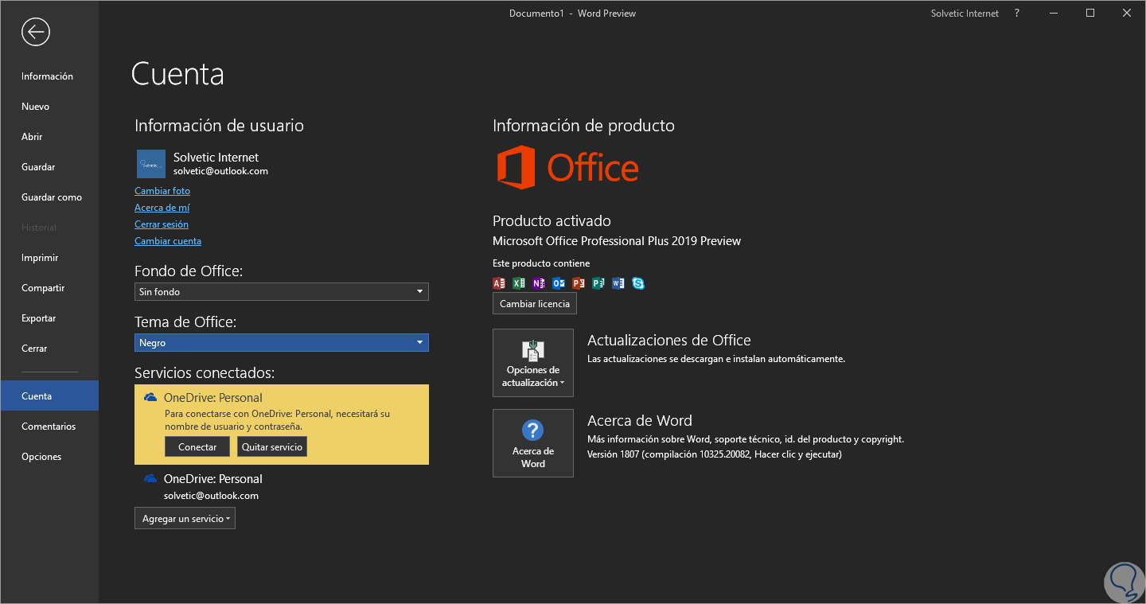Select Guardar como
Screen dimensions: 1146x604
[x=49, y=197]
